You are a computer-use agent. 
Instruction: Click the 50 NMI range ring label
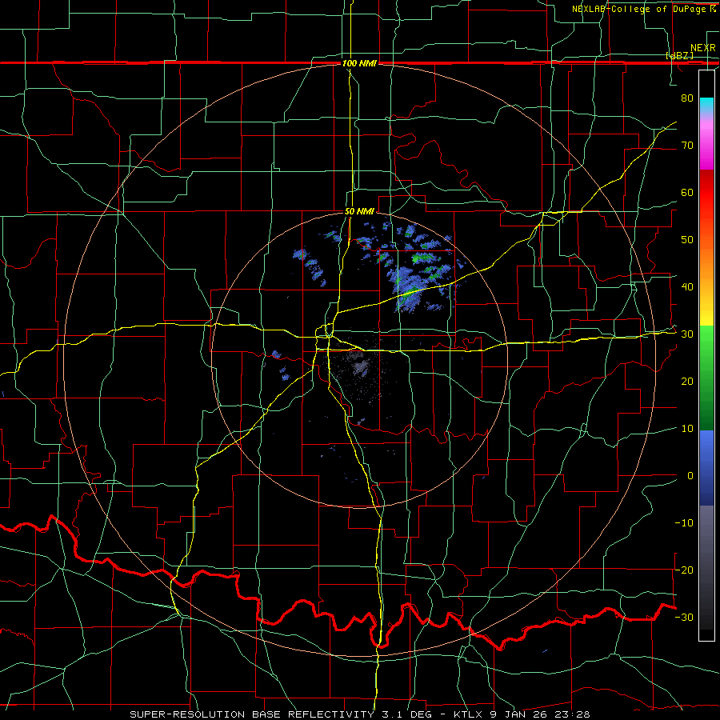[359, 212]
